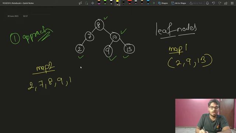Viewport: 236px width, 133px height.
Task: Toggle Ink to Shape
Action: tap(178, 3)
